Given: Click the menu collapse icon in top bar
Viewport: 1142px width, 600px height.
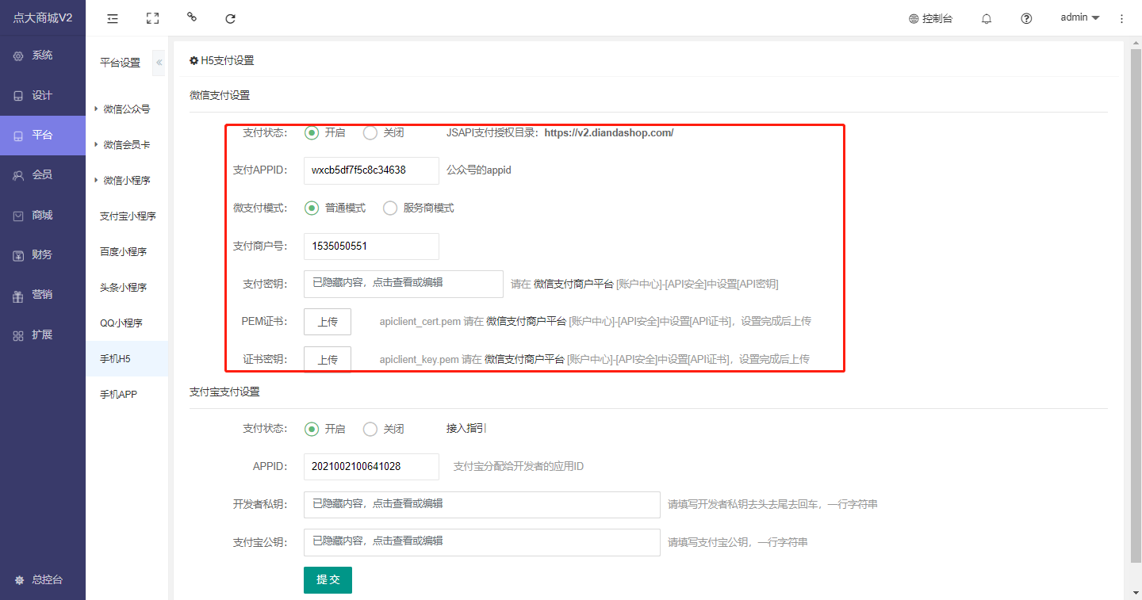Looking at the screenshot, I should point(113,18).
